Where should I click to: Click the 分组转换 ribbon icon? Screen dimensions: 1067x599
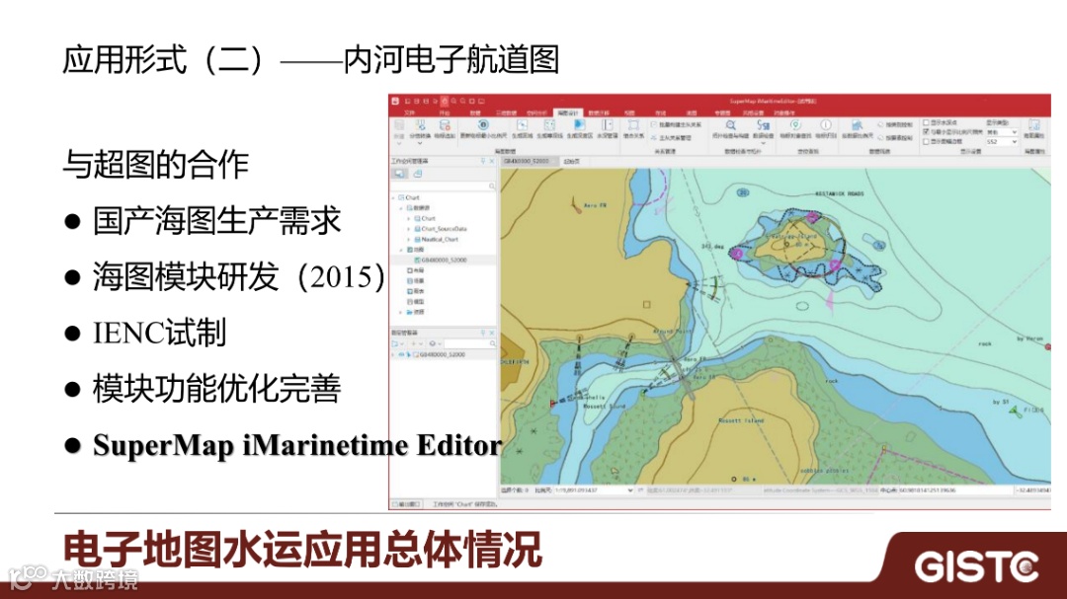coord(421,125)
